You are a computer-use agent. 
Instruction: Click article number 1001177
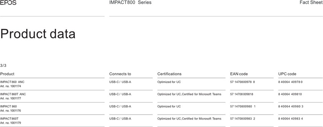click(x=10, y=98)
